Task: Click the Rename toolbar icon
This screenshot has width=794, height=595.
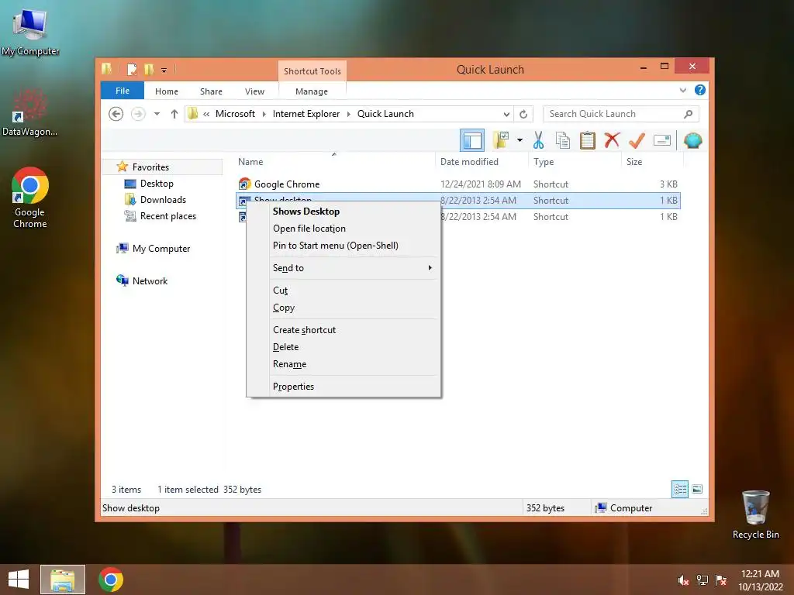Action: click(662, 140)
